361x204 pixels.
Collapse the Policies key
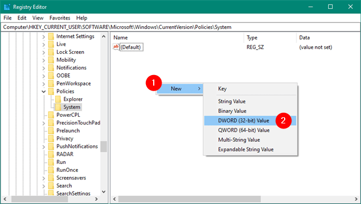pos(44,91)
